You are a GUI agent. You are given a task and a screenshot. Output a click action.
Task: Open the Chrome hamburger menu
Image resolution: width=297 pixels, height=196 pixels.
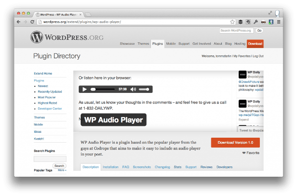point(279,22)
